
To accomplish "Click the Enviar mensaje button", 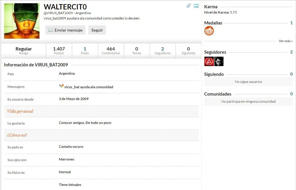I will 65,30.
